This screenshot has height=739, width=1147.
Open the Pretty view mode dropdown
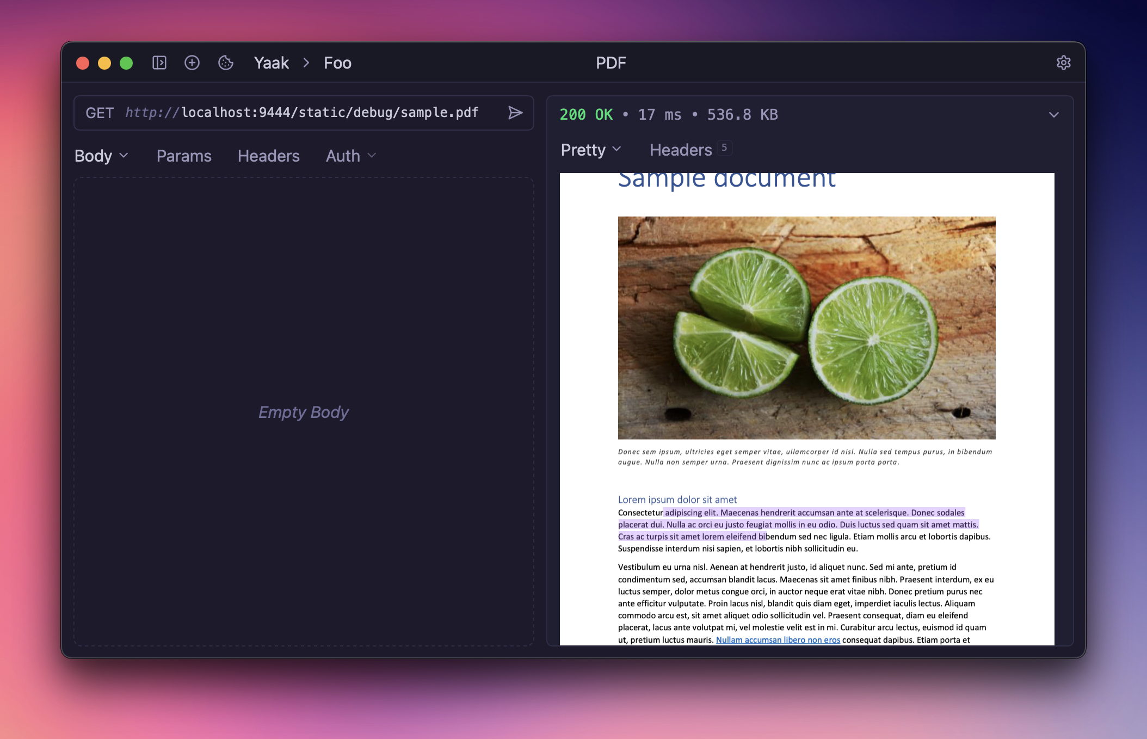pos(591,150)
